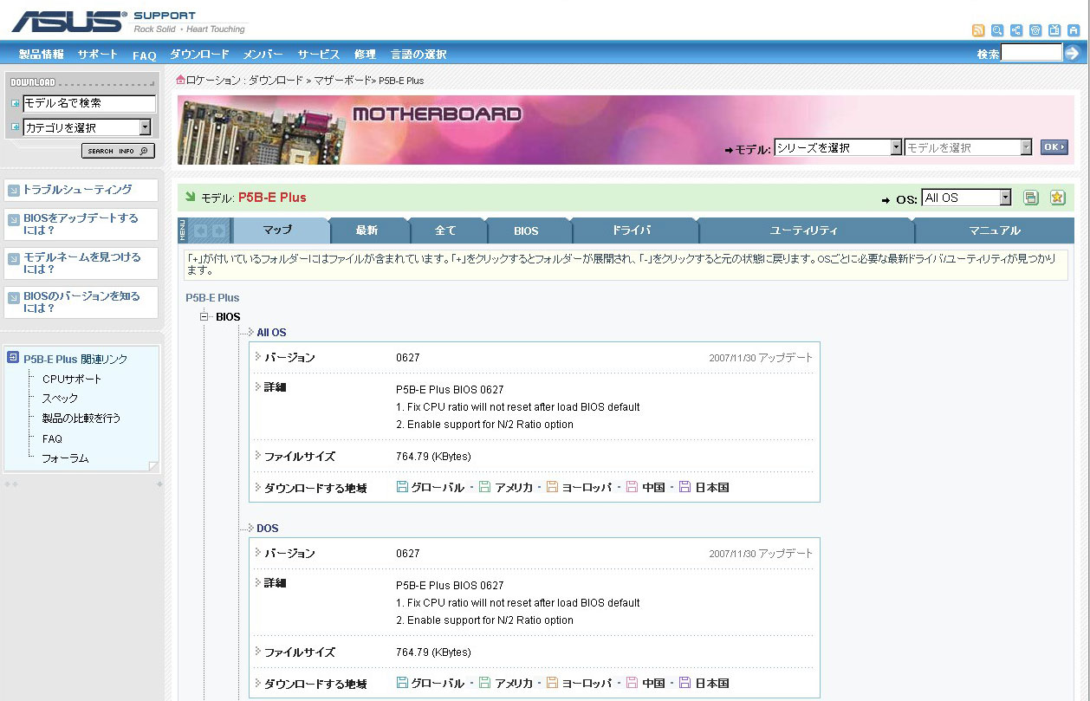The height and width of the screenshot is (701, 1090).
Task: Click the print icon beside OS selector
Action: point(1031,198)
